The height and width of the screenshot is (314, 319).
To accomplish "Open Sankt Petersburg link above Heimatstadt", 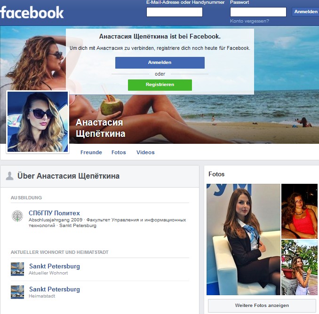I will coord(55,289).
